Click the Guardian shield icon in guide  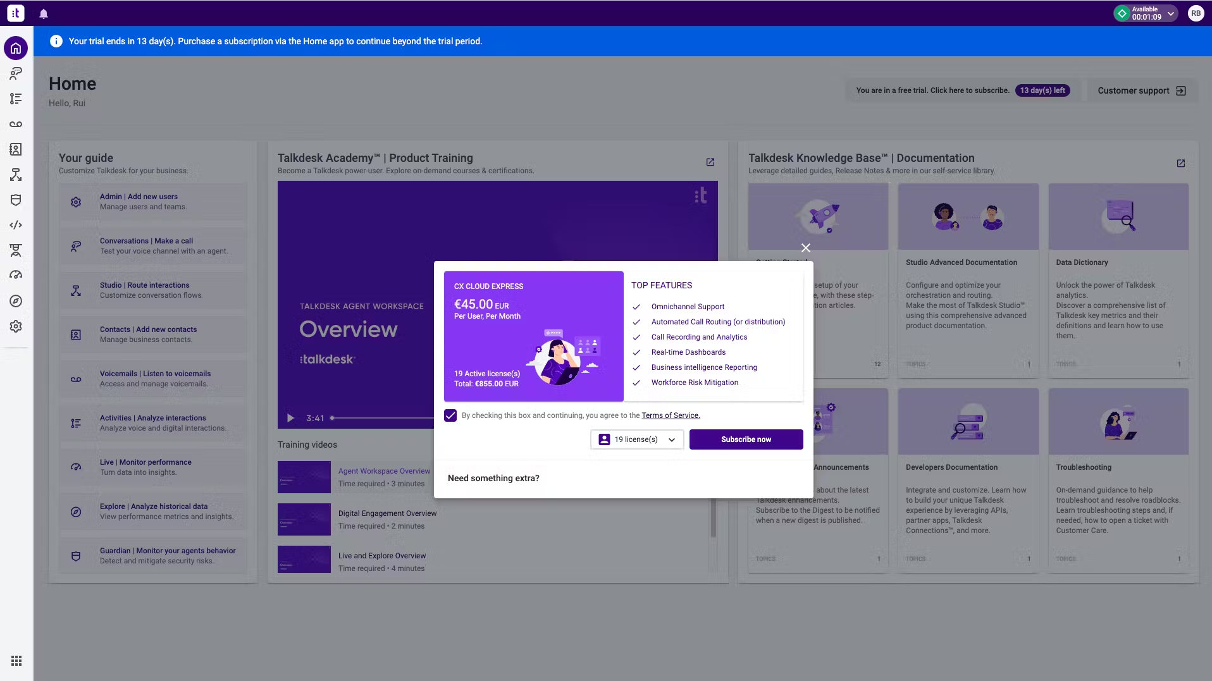76,556
